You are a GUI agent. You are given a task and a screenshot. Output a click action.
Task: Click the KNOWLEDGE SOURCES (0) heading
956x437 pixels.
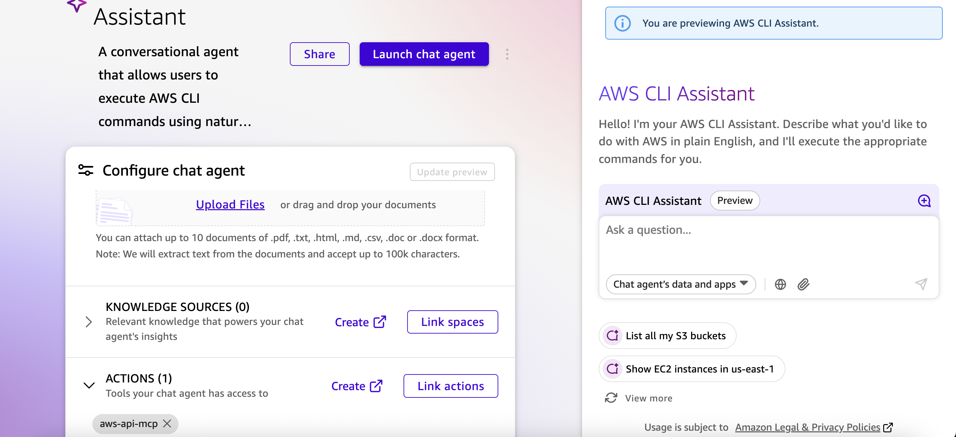[x=178, y=307]
